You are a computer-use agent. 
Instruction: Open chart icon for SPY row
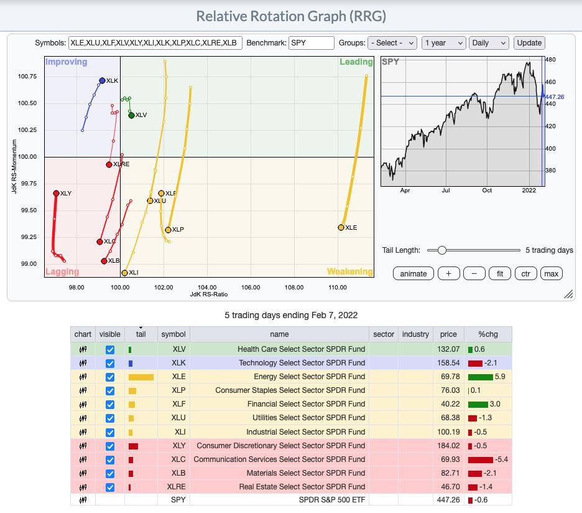tap(83, 501)
